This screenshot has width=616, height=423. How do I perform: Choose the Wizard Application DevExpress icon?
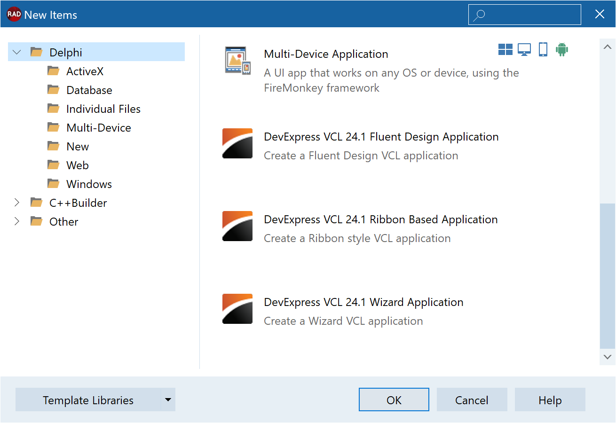237,309
